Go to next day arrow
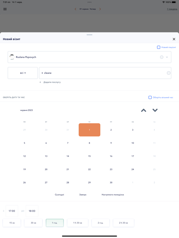179x238 pixels. [x=100, y=9]
